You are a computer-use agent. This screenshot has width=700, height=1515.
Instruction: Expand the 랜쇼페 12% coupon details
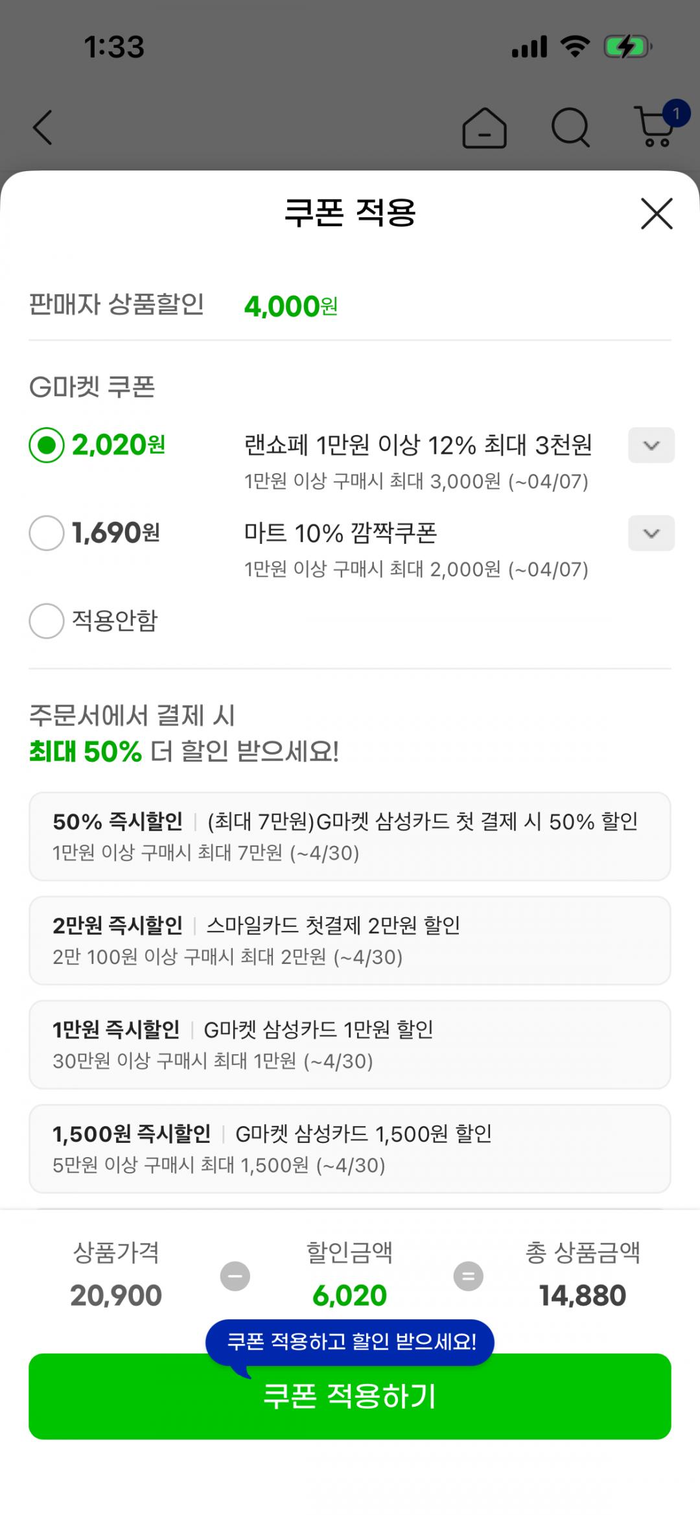coord(651,445)
